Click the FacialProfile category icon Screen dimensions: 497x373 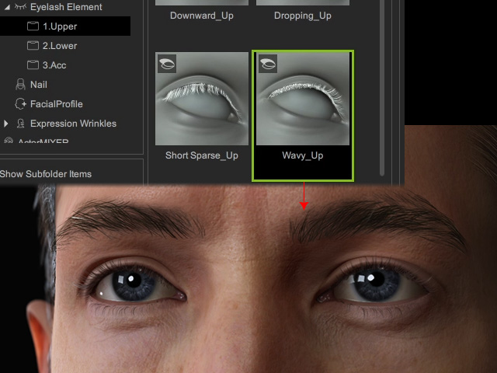[20, 104]
